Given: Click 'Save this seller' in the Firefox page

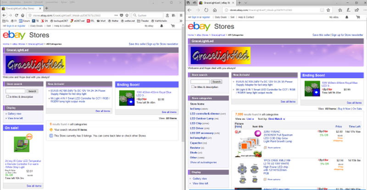Looking at the screenshot, I should (x=137, y=44).
